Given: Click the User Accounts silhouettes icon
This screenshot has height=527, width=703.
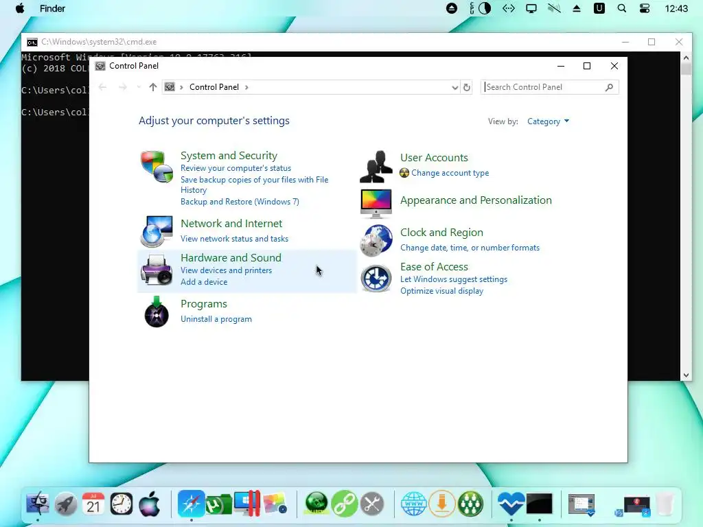Looking at the screenshot, I should (x=376, y=167).
